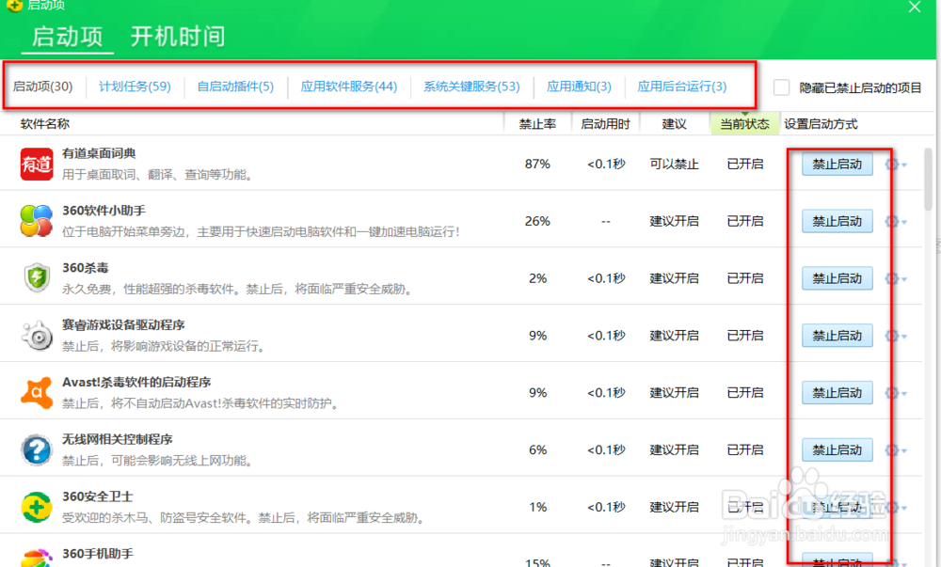Screen dimensions: 941x567
Task: Click the 360安全卫士 green icon
Action: 36,507
